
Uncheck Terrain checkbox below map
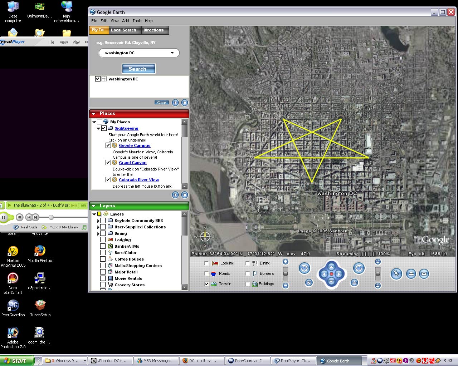coord(206,284)
